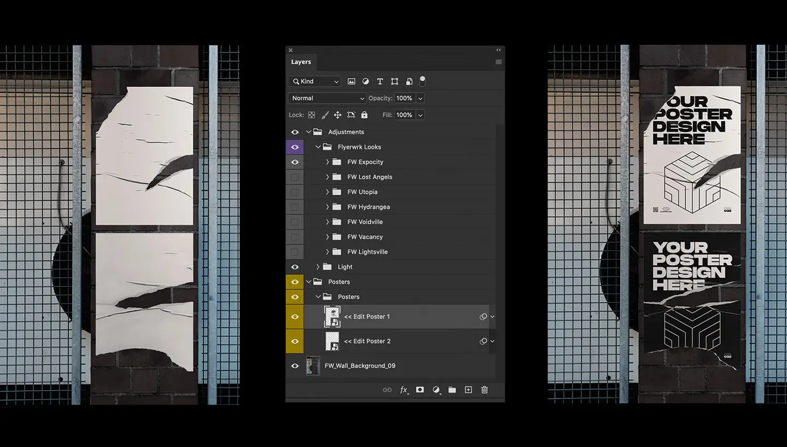Add a layer mask to selected layer
Image resolution: width=787 pixels, height=447 pixels.
click(x=420, y=390)
